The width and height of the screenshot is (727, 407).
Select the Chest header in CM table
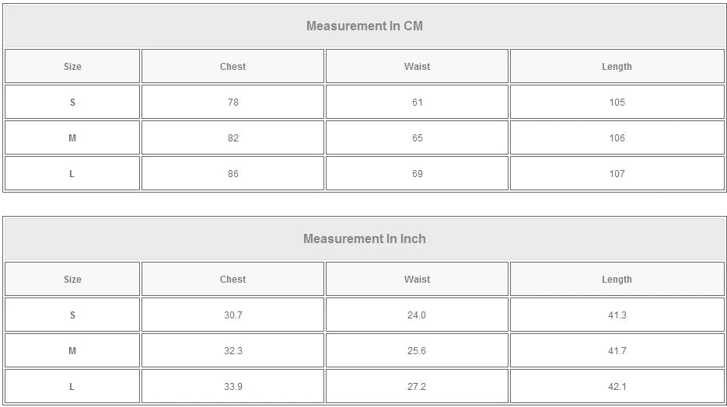pos(232,67)
